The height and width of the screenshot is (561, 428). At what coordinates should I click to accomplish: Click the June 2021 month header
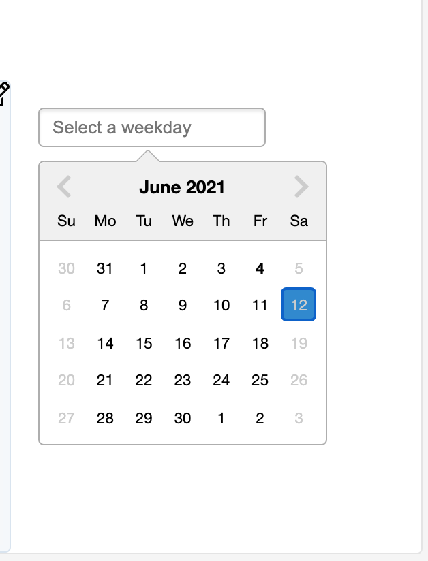tap(182, 187)
